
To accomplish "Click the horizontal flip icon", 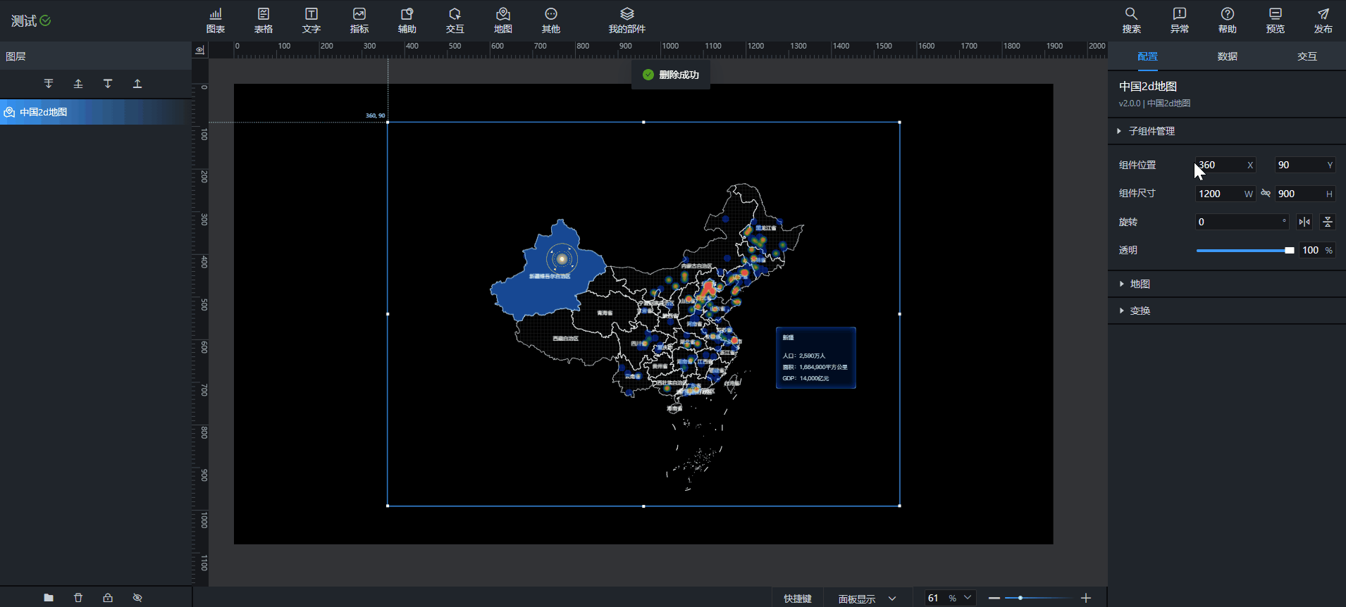I will (x=1304, y=222).
